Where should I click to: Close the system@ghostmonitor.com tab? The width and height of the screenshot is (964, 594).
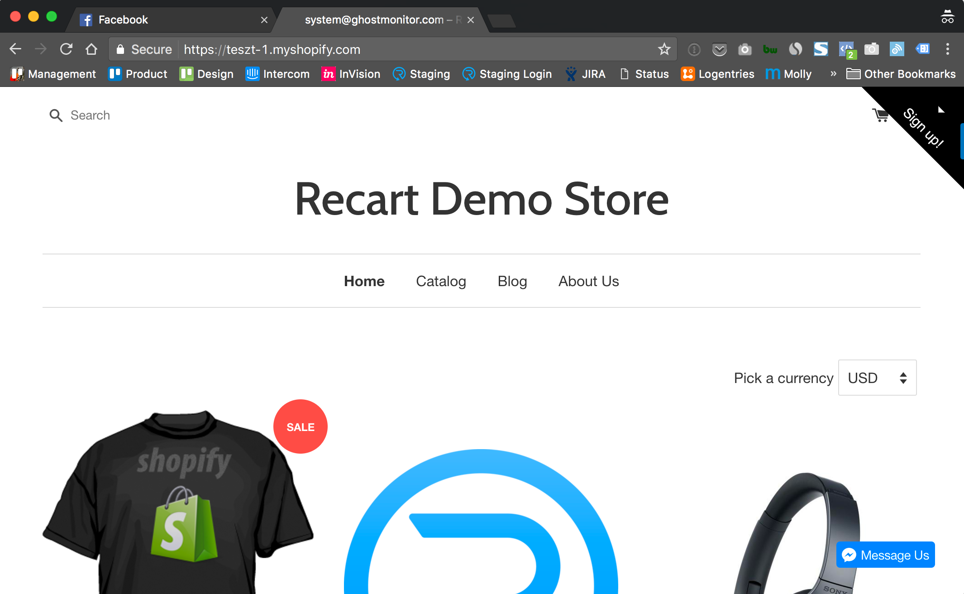point(471,20)
